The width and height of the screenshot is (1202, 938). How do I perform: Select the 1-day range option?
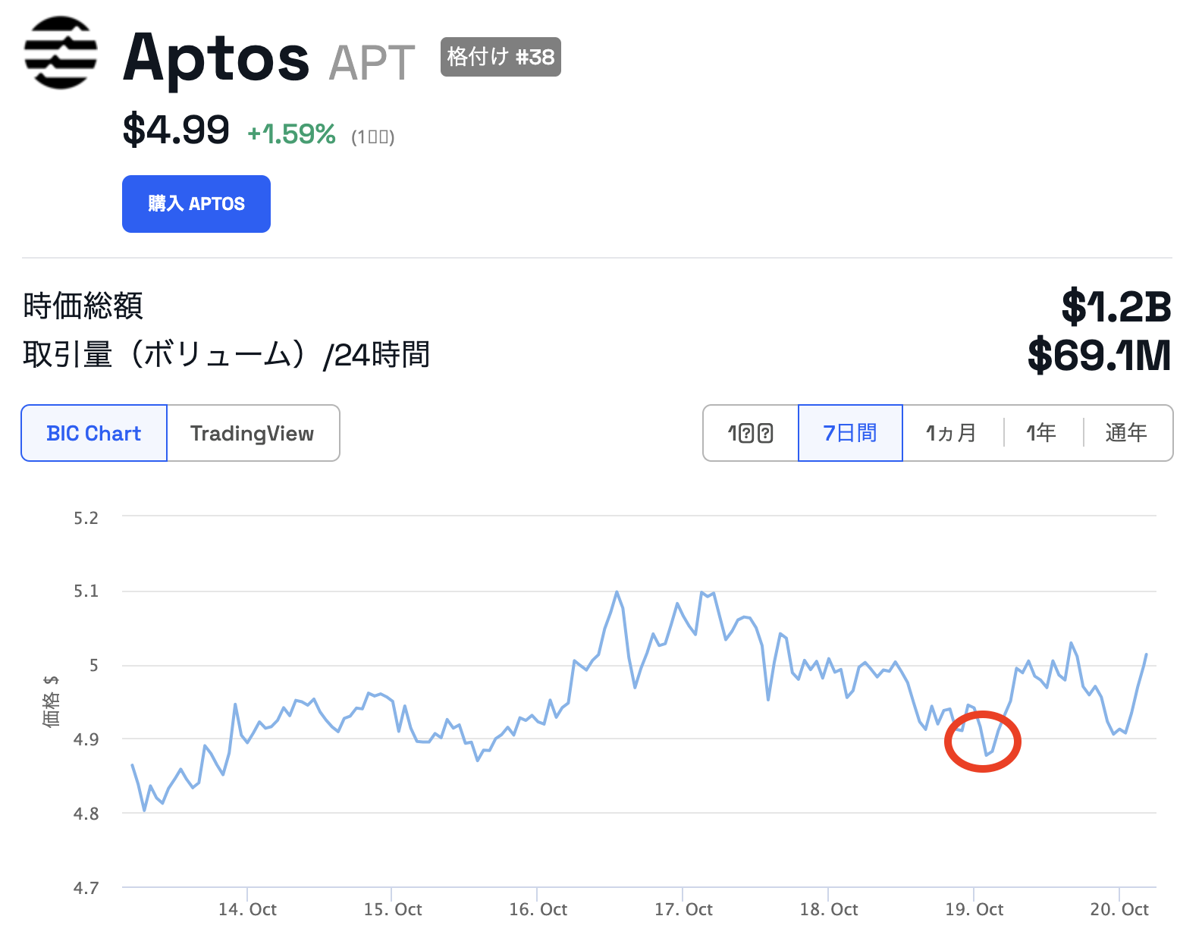[x=750, y=433]
